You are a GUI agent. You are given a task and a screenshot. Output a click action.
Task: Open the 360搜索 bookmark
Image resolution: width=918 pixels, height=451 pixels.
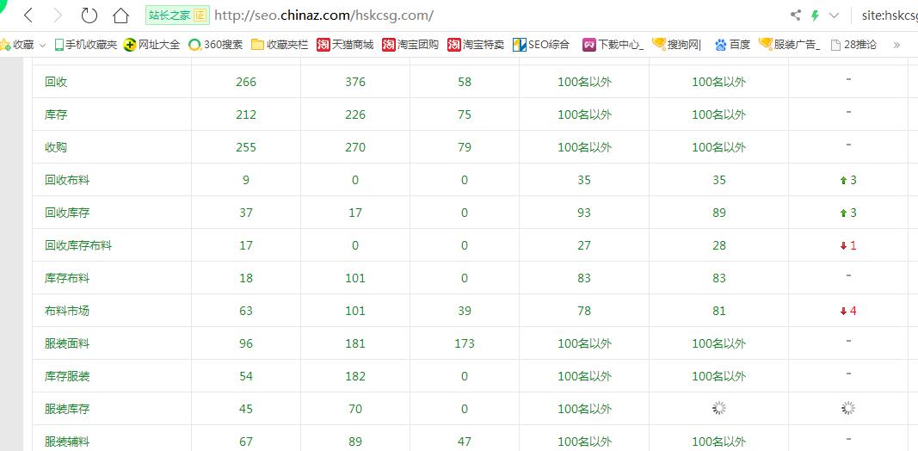(216, 45)
